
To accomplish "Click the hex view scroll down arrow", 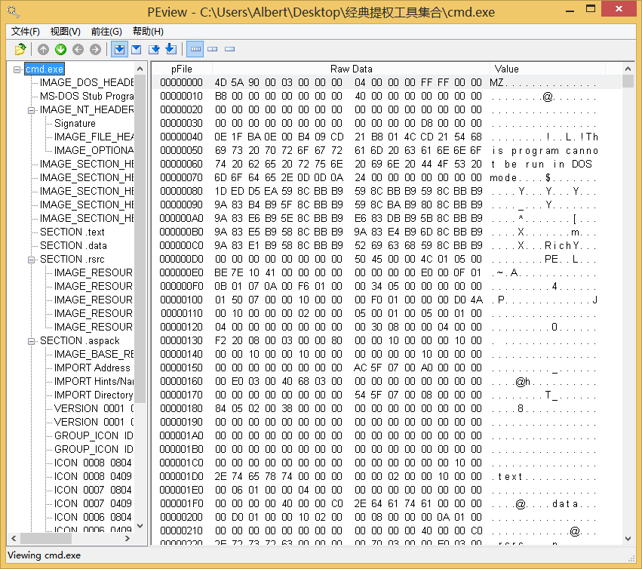I will (628, 539).
